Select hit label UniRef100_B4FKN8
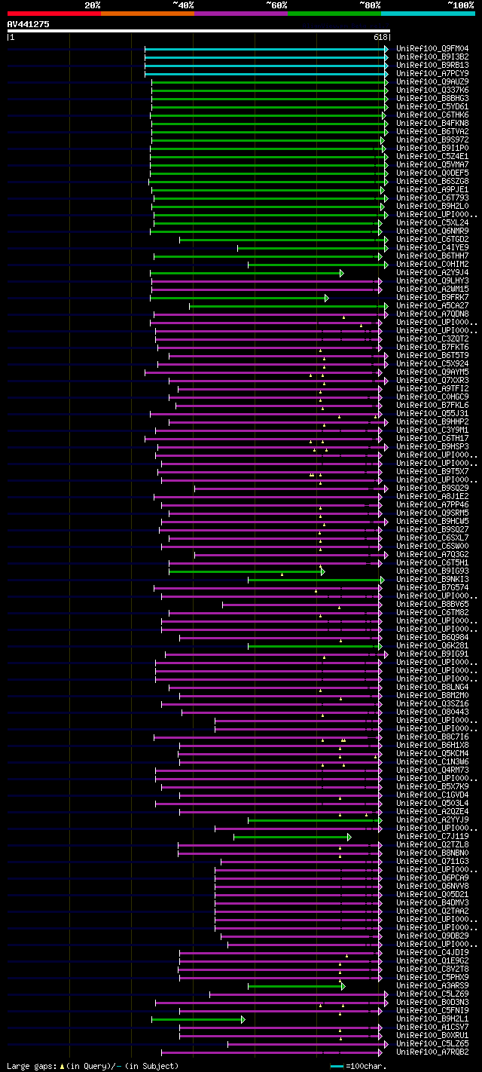Screen dimensions: 482x1072 click(432, 123)
